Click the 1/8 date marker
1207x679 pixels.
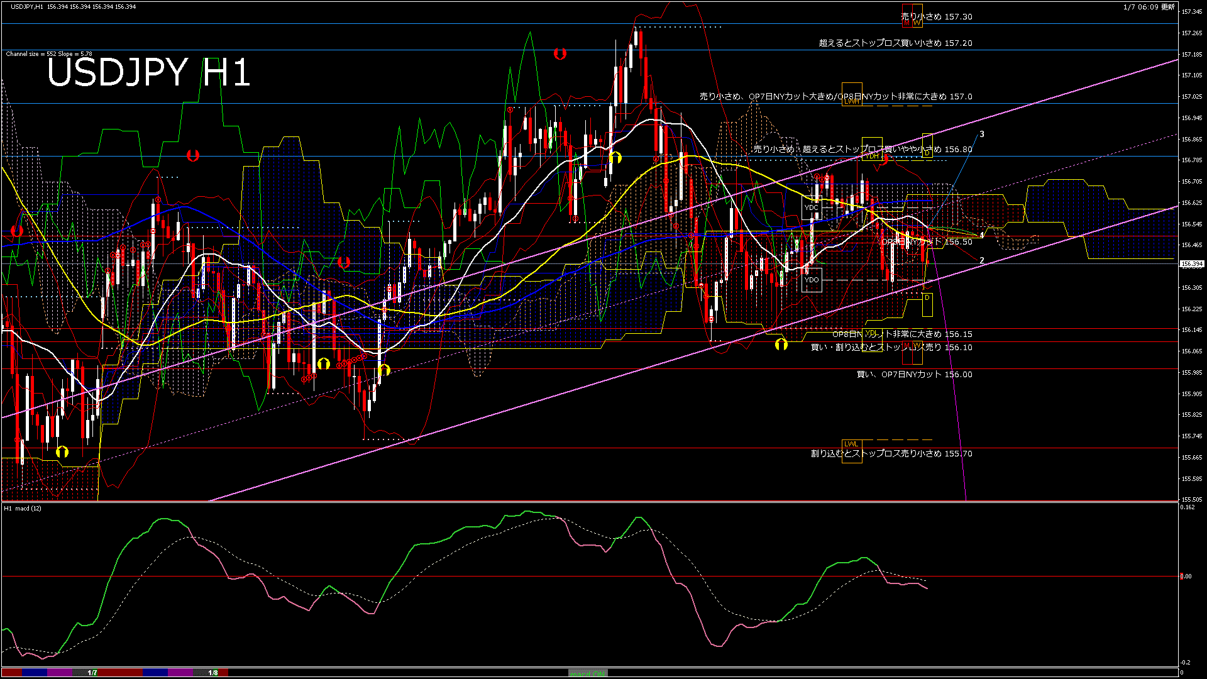[x=213, y=673]
